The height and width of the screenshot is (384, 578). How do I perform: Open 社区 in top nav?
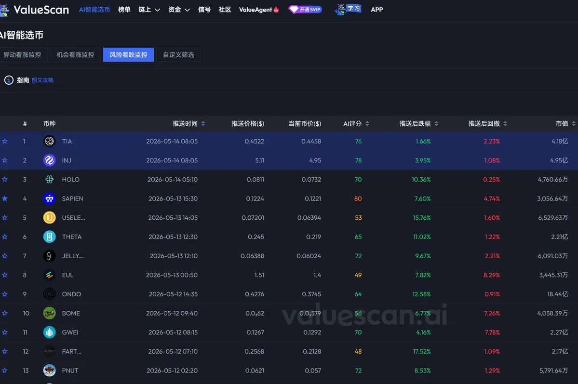(x=225, y=10)
